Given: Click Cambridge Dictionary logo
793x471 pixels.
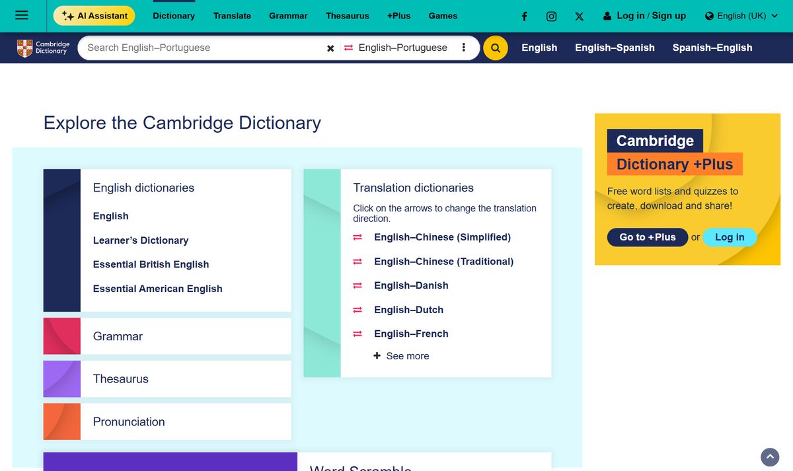Looking at the screenshot, I should pos(44,48).
